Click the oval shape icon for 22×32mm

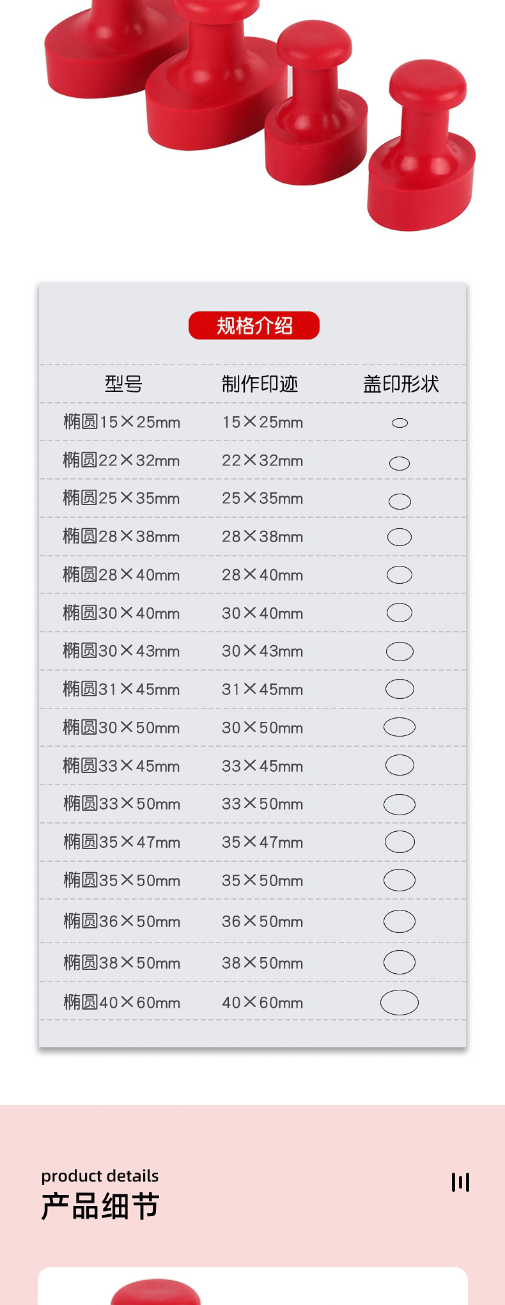(x=400, y=463)
